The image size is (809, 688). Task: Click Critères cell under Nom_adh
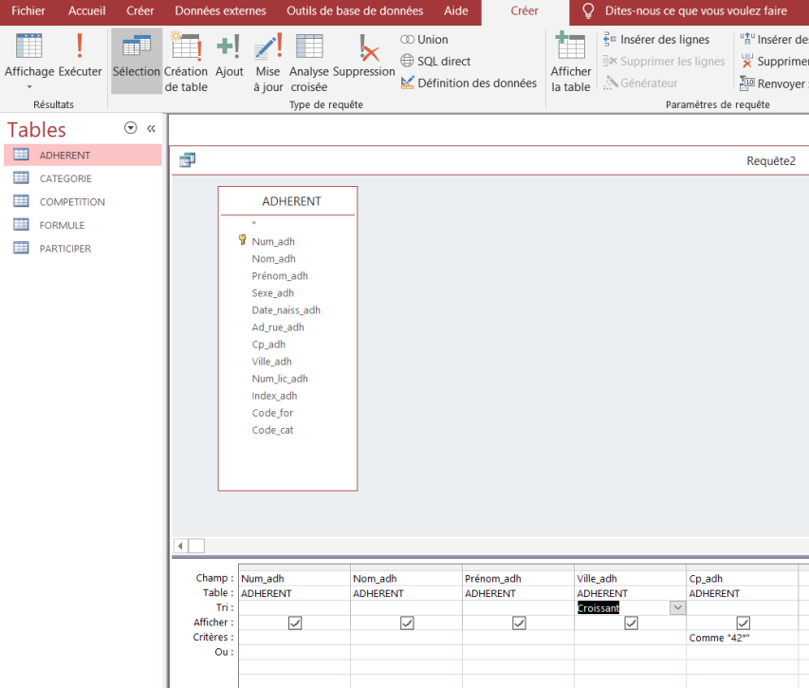click(x=406, y=638)
